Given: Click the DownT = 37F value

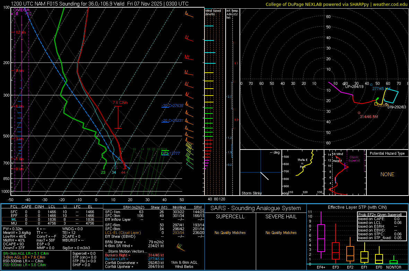Looking at the screenshot, I should point(14,248).
